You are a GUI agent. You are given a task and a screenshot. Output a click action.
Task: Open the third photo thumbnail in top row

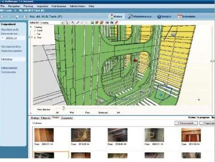[x=117, y=135]
